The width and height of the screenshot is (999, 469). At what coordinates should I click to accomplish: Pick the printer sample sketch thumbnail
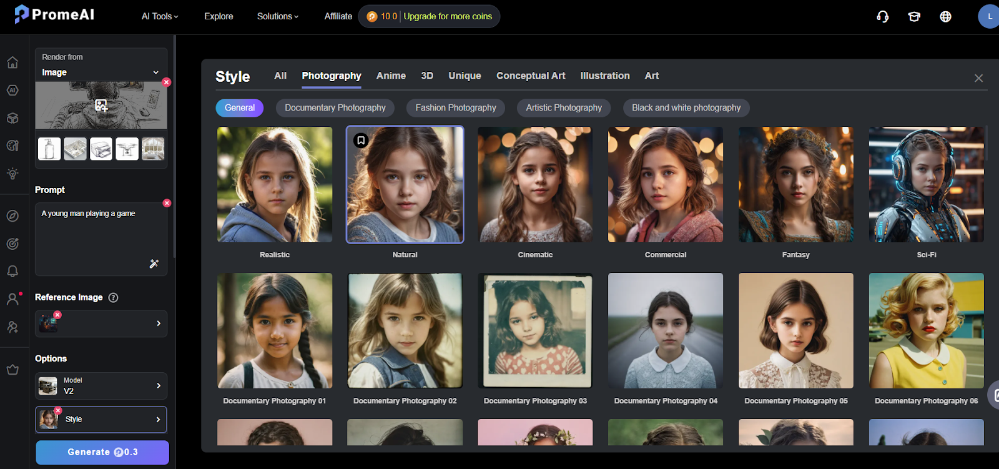coord(101,149)
